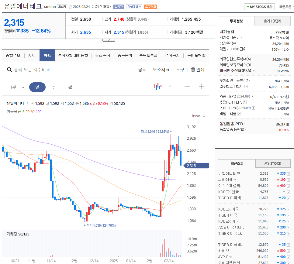The height and width of the screenshot is (264, 294).
Task: Open the chart style chevron next to candlestick icon
Action: (170, 87)
